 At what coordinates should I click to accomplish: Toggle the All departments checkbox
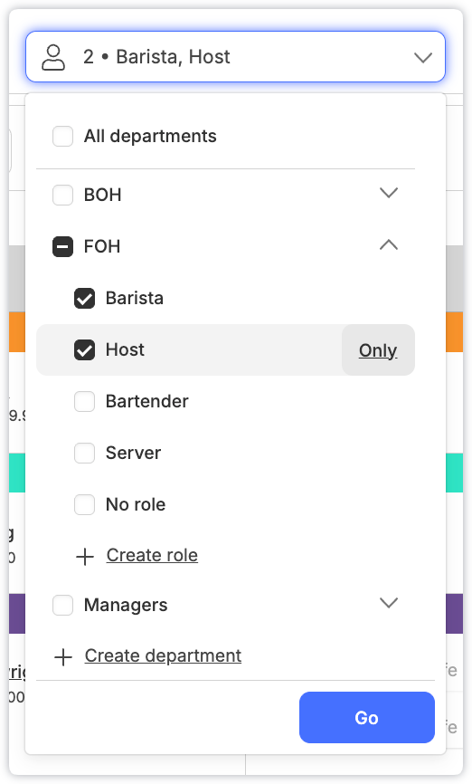point(63,136)
